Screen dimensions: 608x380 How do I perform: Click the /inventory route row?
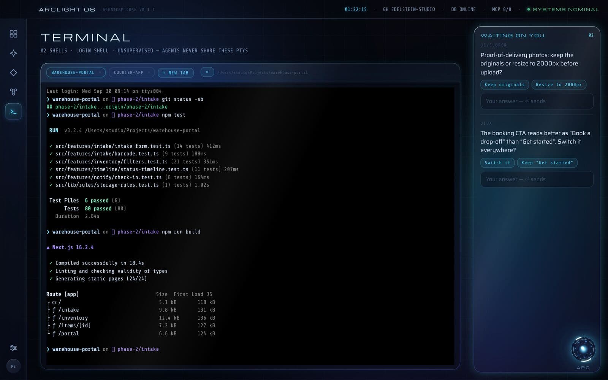pyautogui.click(x=131, y=318)
